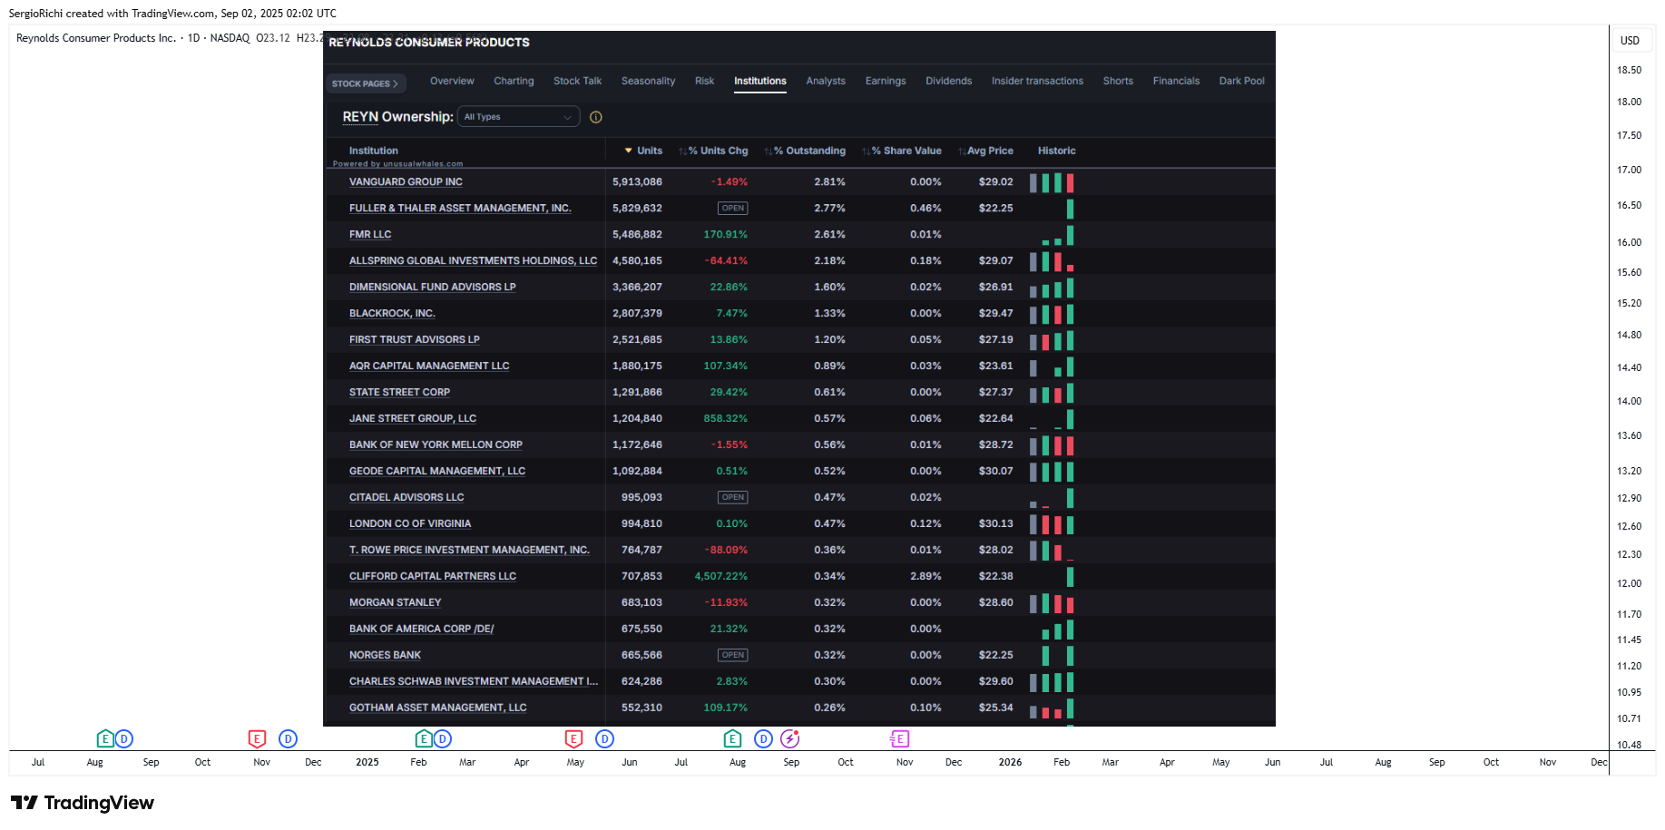Screen dimensions: 1665x830
Task: Click OPEN badge in Fuller & Thaler row
Action: pos(733,209)
